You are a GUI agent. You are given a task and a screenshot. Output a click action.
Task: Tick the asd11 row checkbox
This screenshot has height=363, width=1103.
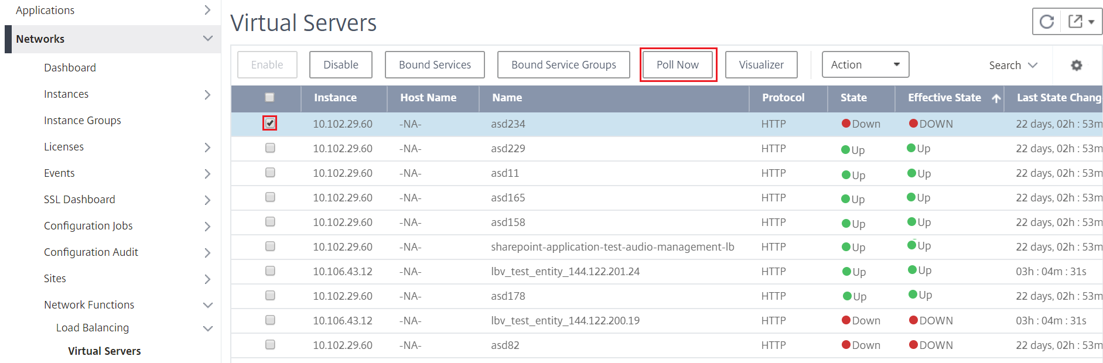[x=270, y=172]
